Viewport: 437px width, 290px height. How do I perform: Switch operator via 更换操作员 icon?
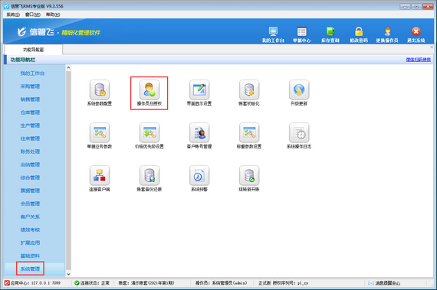point(387,34)
